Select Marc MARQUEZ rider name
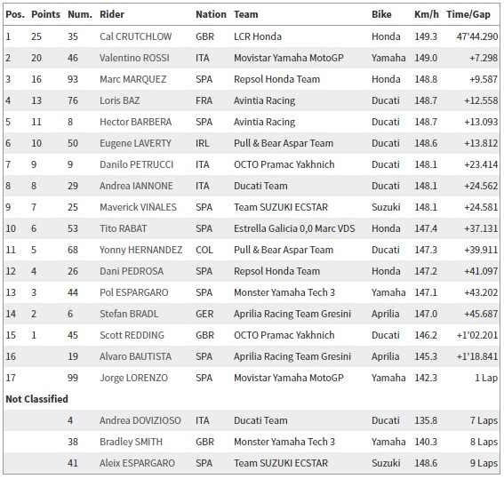The width and height of the screenshot is (504, 479). click(x=133, y=79)
